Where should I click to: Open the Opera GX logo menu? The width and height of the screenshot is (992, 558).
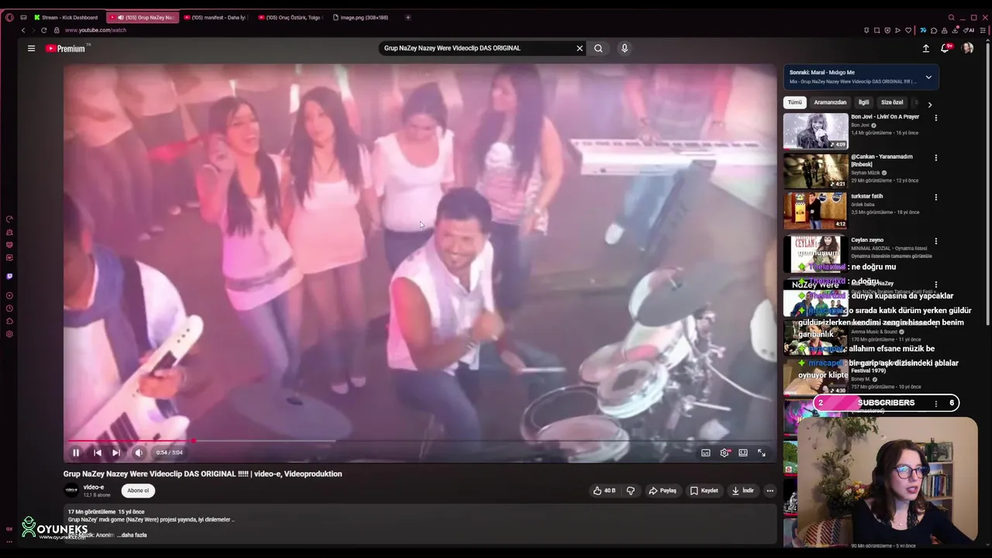click(x=9, y=17)
